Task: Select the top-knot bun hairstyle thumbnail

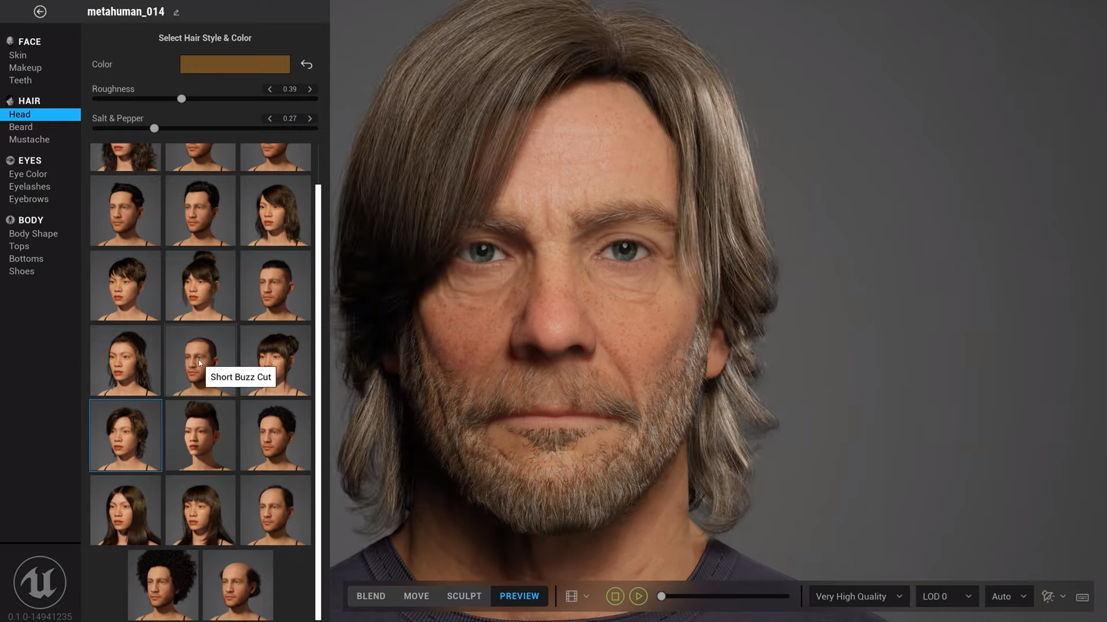Action: click(201, 286)
